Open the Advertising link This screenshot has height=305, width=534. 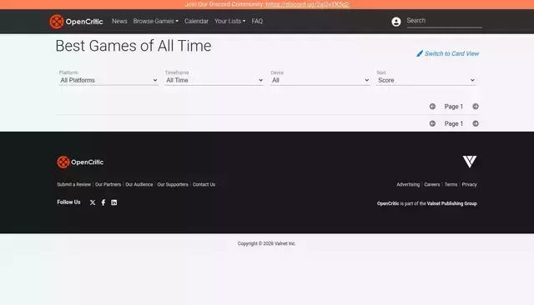[408, 184]
